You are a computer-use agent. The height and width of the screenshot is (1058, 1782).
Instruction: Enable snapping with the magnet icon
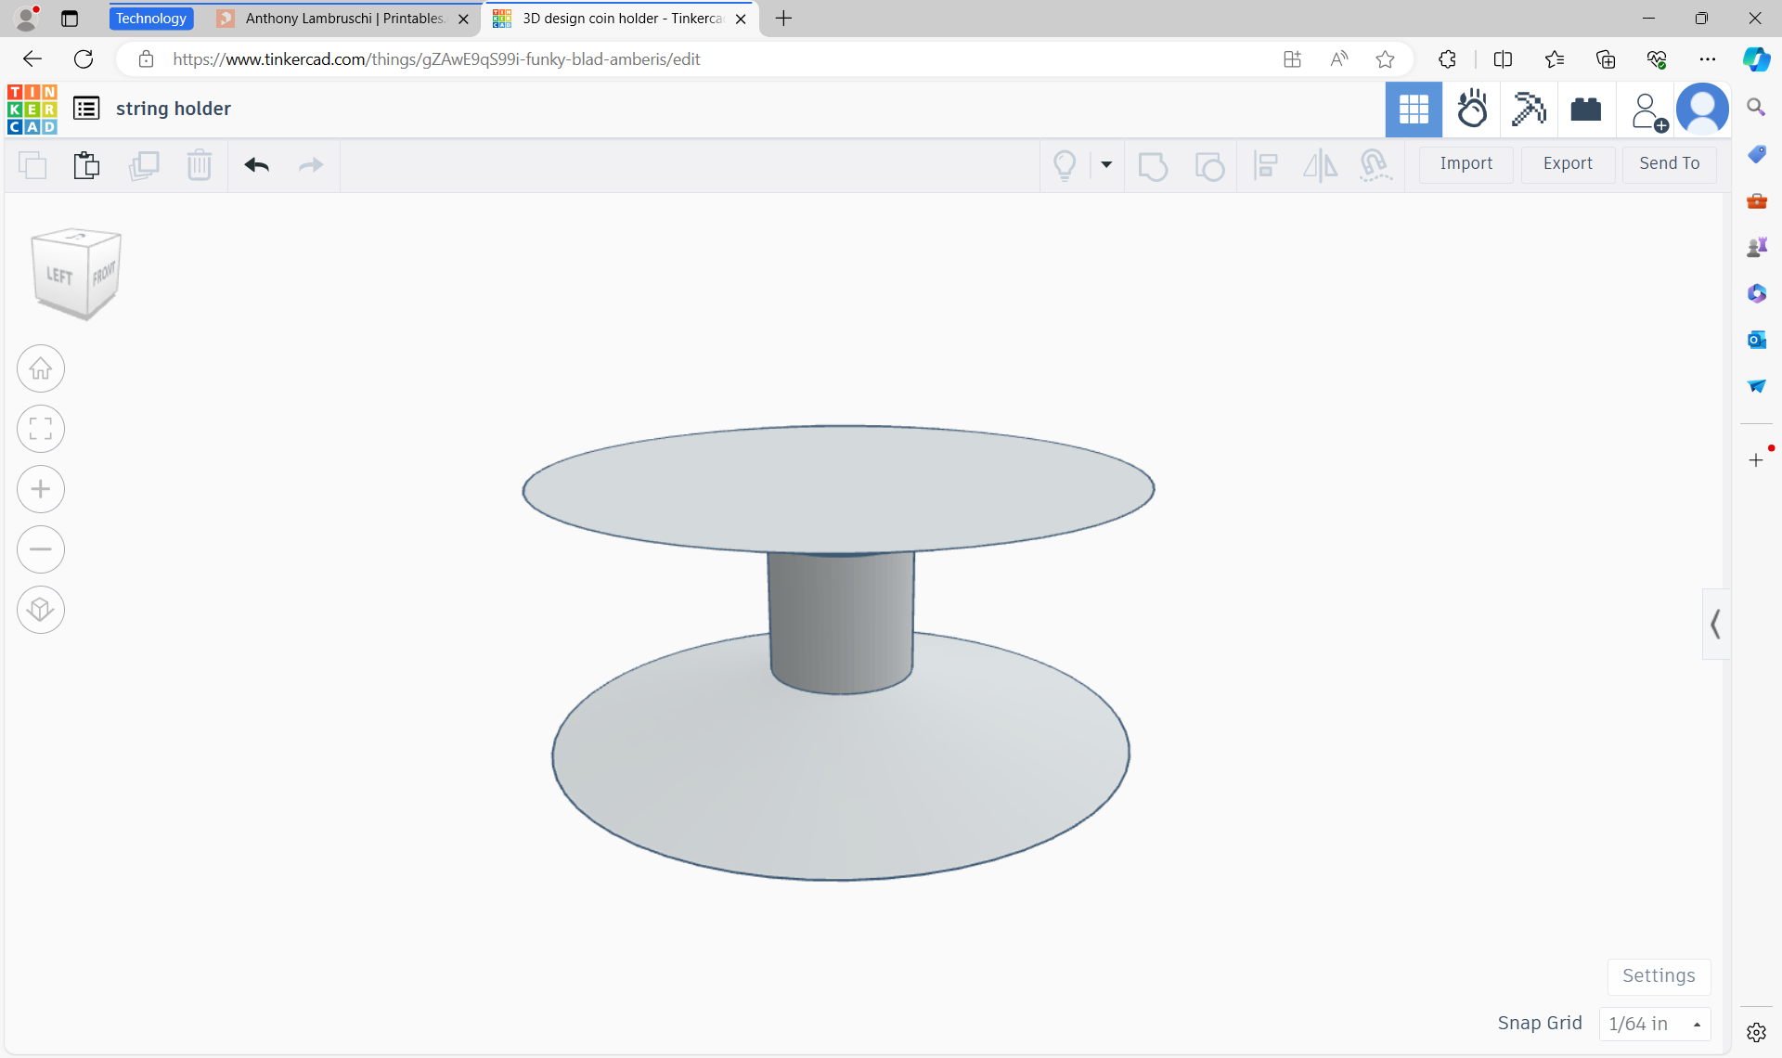tap(1376, 165)
